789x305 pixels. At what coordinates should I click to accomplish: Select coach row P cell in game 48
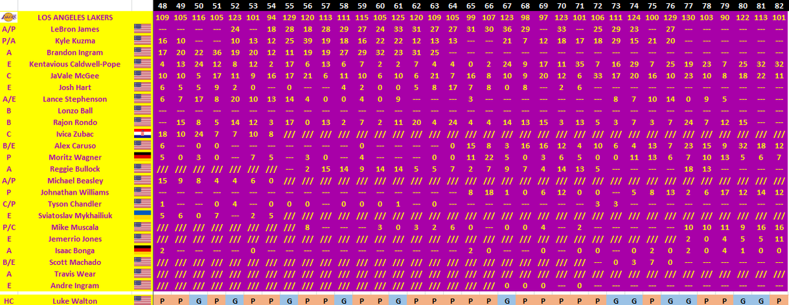click(x=162, y=301)
